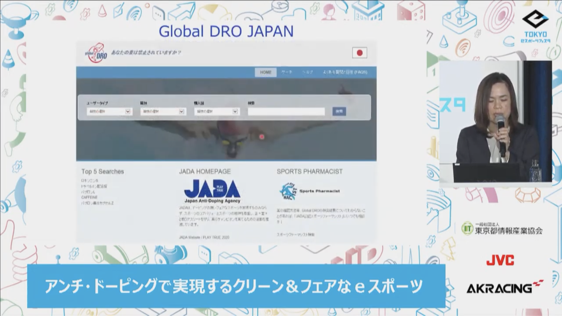This screenshot has width=562, height=316.
Task: Click the Sports Pharmacist MAC logo
Action: tap(309, 191)
